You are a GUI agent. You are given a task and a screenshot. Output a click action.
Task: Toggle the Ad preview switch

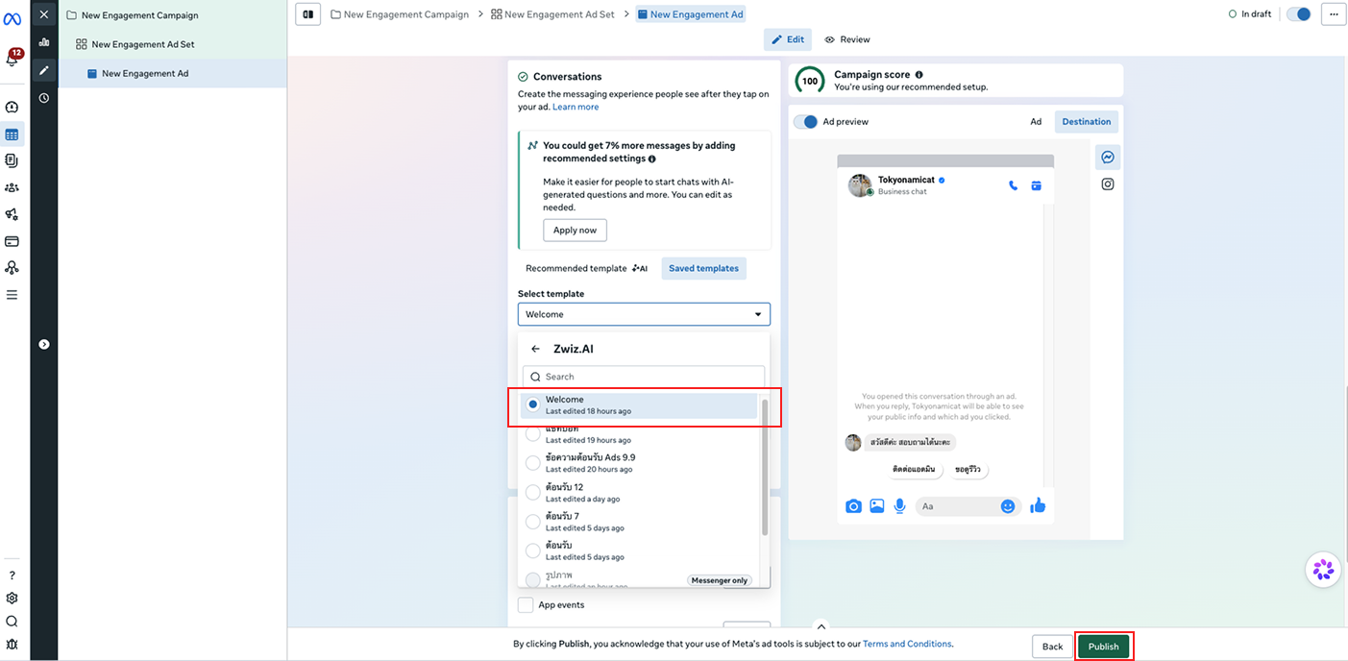coord(805,122)
